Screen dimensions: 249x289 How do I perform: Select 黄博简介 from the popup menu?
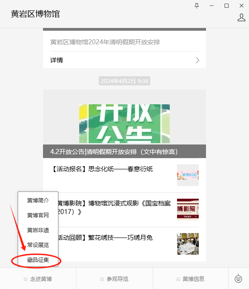[38, 200]
